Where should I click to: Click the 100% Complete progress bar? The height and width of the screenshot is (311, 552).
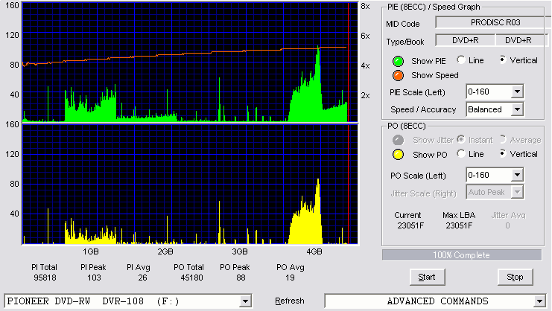462,255
